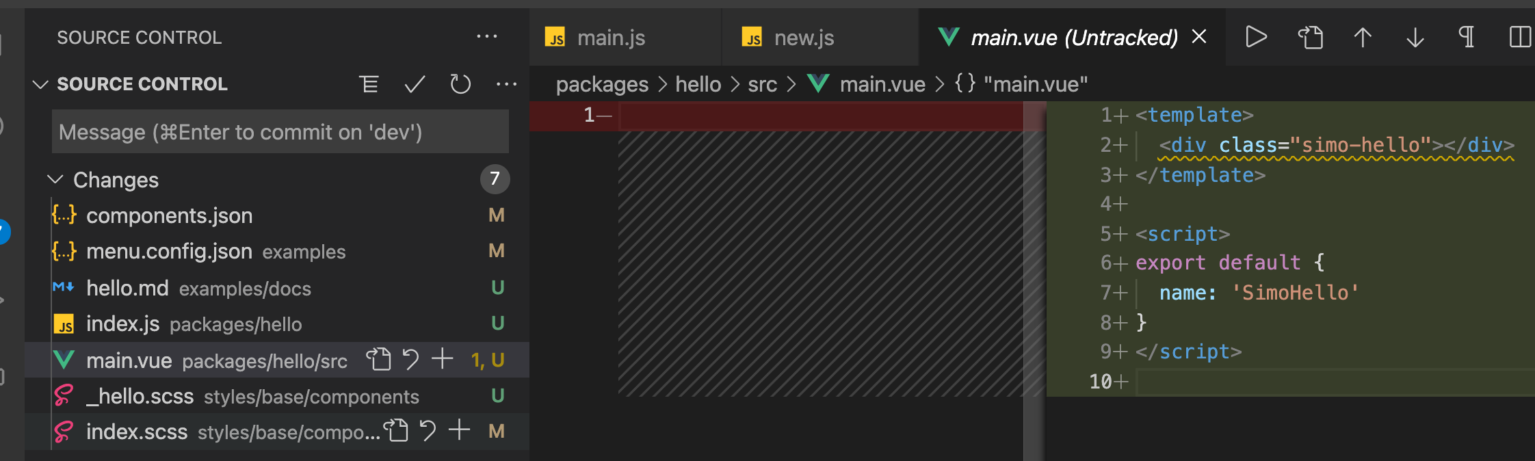Discard changes on index.scss
This screenshot has height=461, width=1535.
[x=428, y=431]
